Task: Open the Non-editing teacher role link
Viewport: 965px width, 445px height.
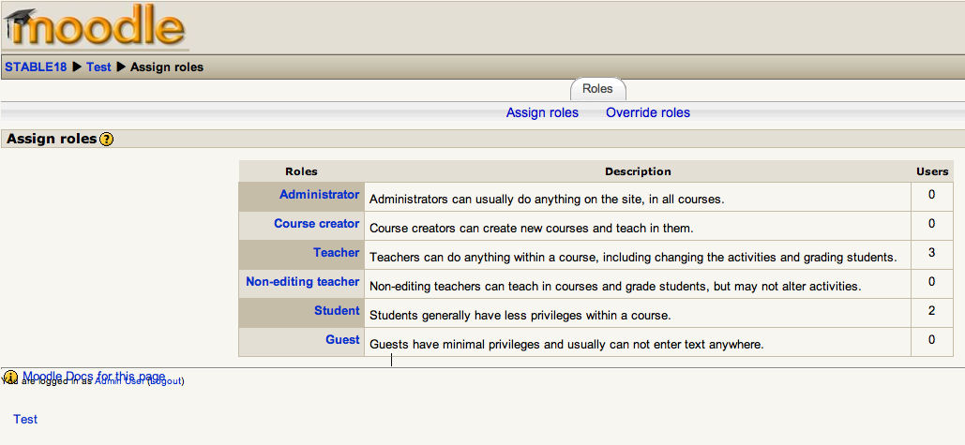Action: (x=303, y=281)
